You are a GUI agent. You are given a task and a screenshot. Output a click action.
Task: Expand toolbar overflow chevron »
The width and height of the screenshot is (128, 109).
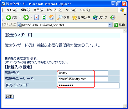(125, 15)
